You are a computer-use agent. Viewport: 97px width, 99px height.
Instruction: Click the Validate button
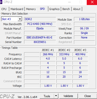pos(68,96)
